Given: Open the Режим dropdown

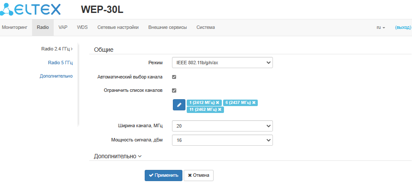Looking at the screenshot, I should 222,63.
